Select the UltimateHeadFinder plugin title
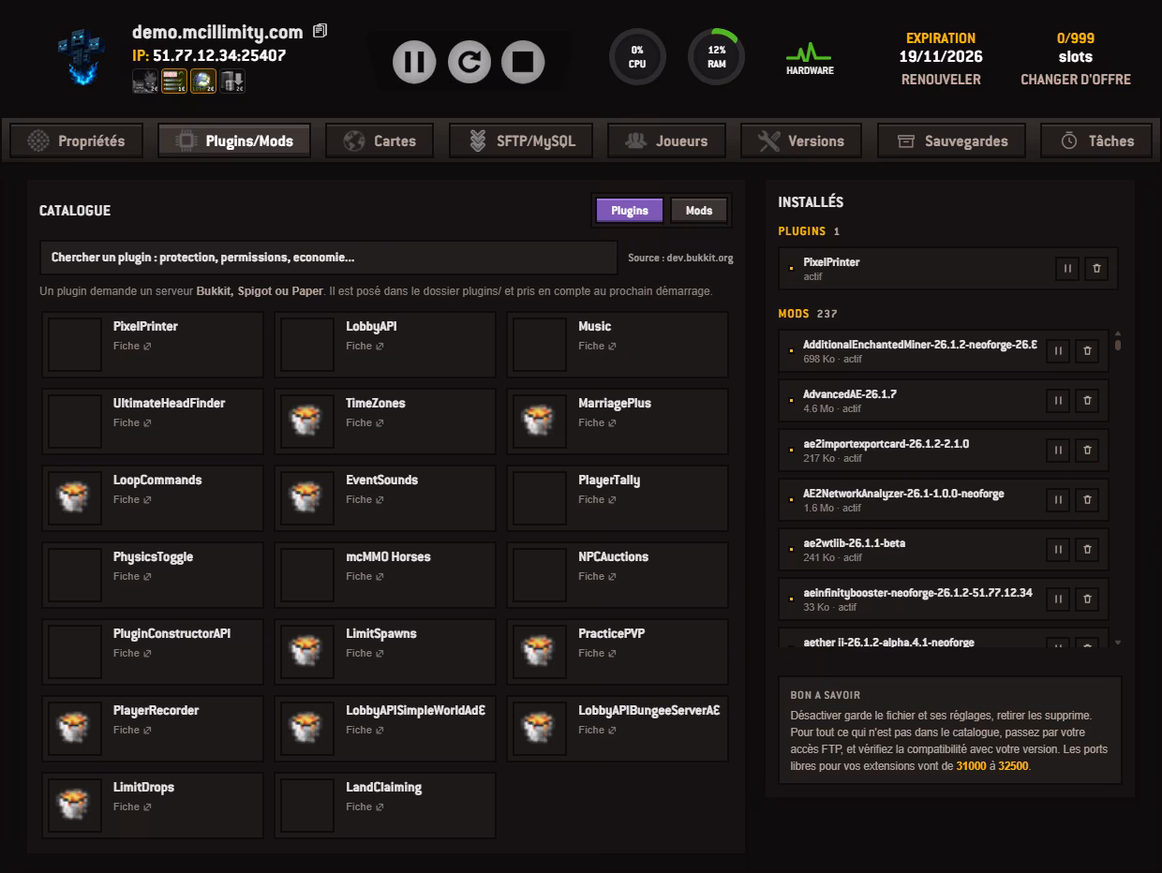 pyautogui.click(x=169, y=404)
